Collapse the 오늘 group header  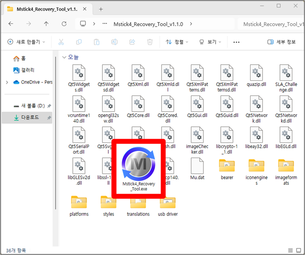click(x=64, y=57)
